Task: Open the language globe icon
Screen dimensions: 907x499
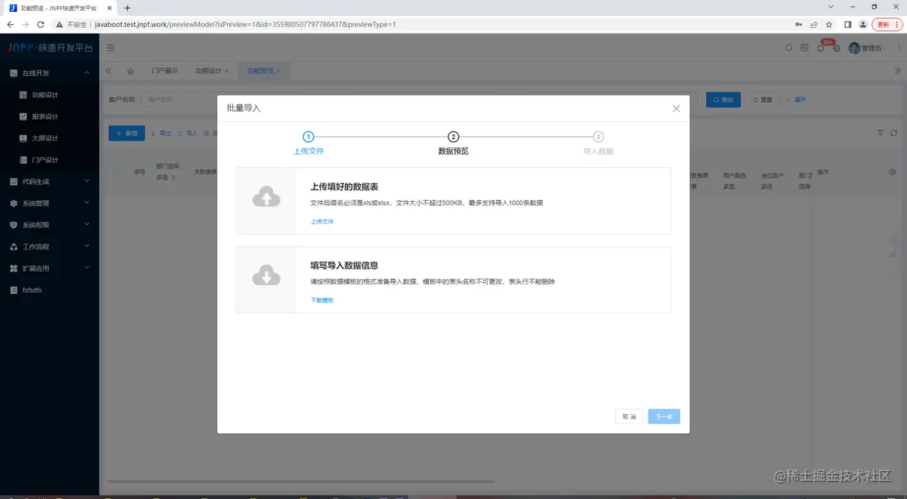Action: [x=837, y=48]
